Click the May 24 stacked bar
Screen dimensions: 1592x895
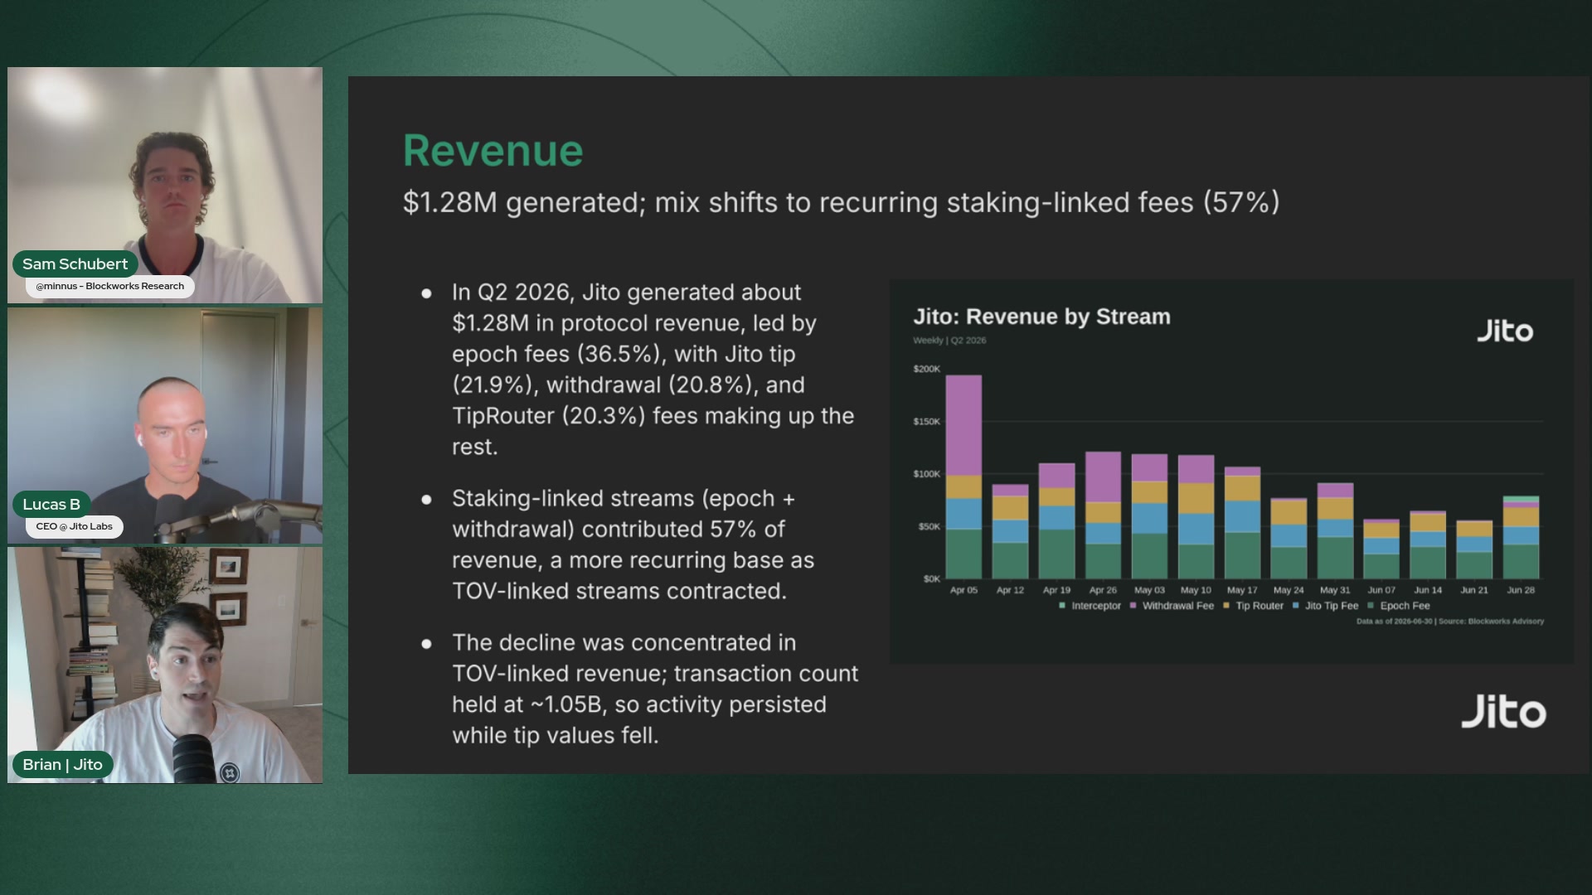1289,539
